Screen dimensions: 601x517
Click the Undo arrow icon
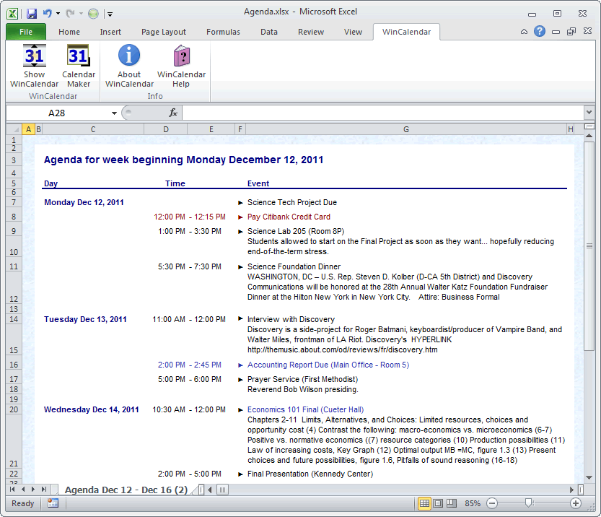pyautogui.click(x=48, y=14)
